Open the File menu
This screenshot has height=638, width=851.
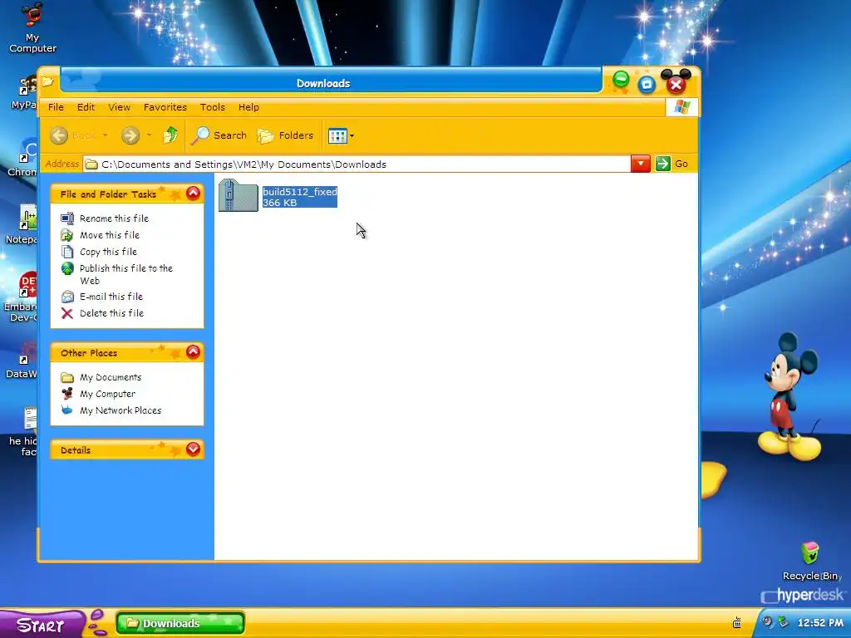click(56, 107)
